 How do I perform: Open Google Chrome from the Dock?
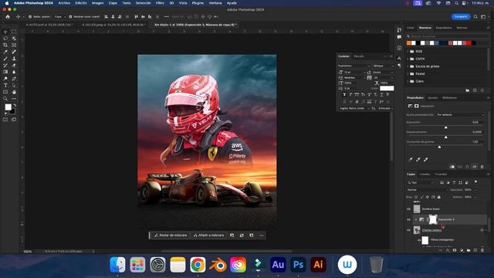pyautogui.click(x=198, y=264)
